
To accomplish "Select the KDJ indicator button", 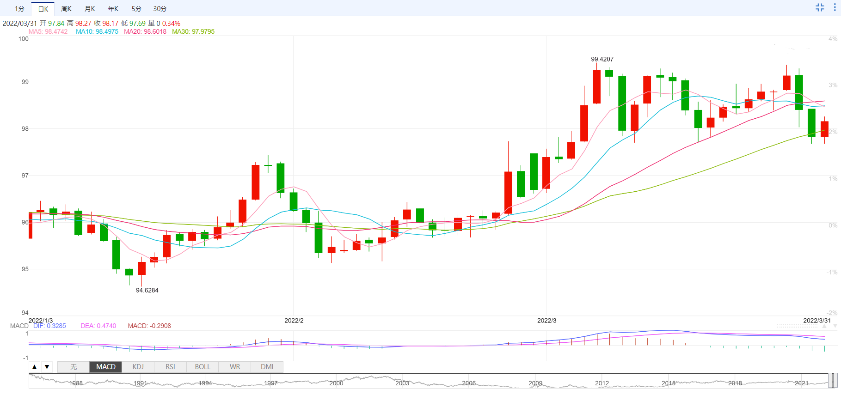I will tap(138, 367).
